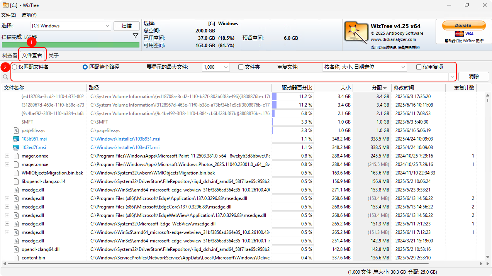The height and width of the screenshot is (276, 492).
Task: Click the 103b951.msi installer file icon
Action: click(16, 139)
